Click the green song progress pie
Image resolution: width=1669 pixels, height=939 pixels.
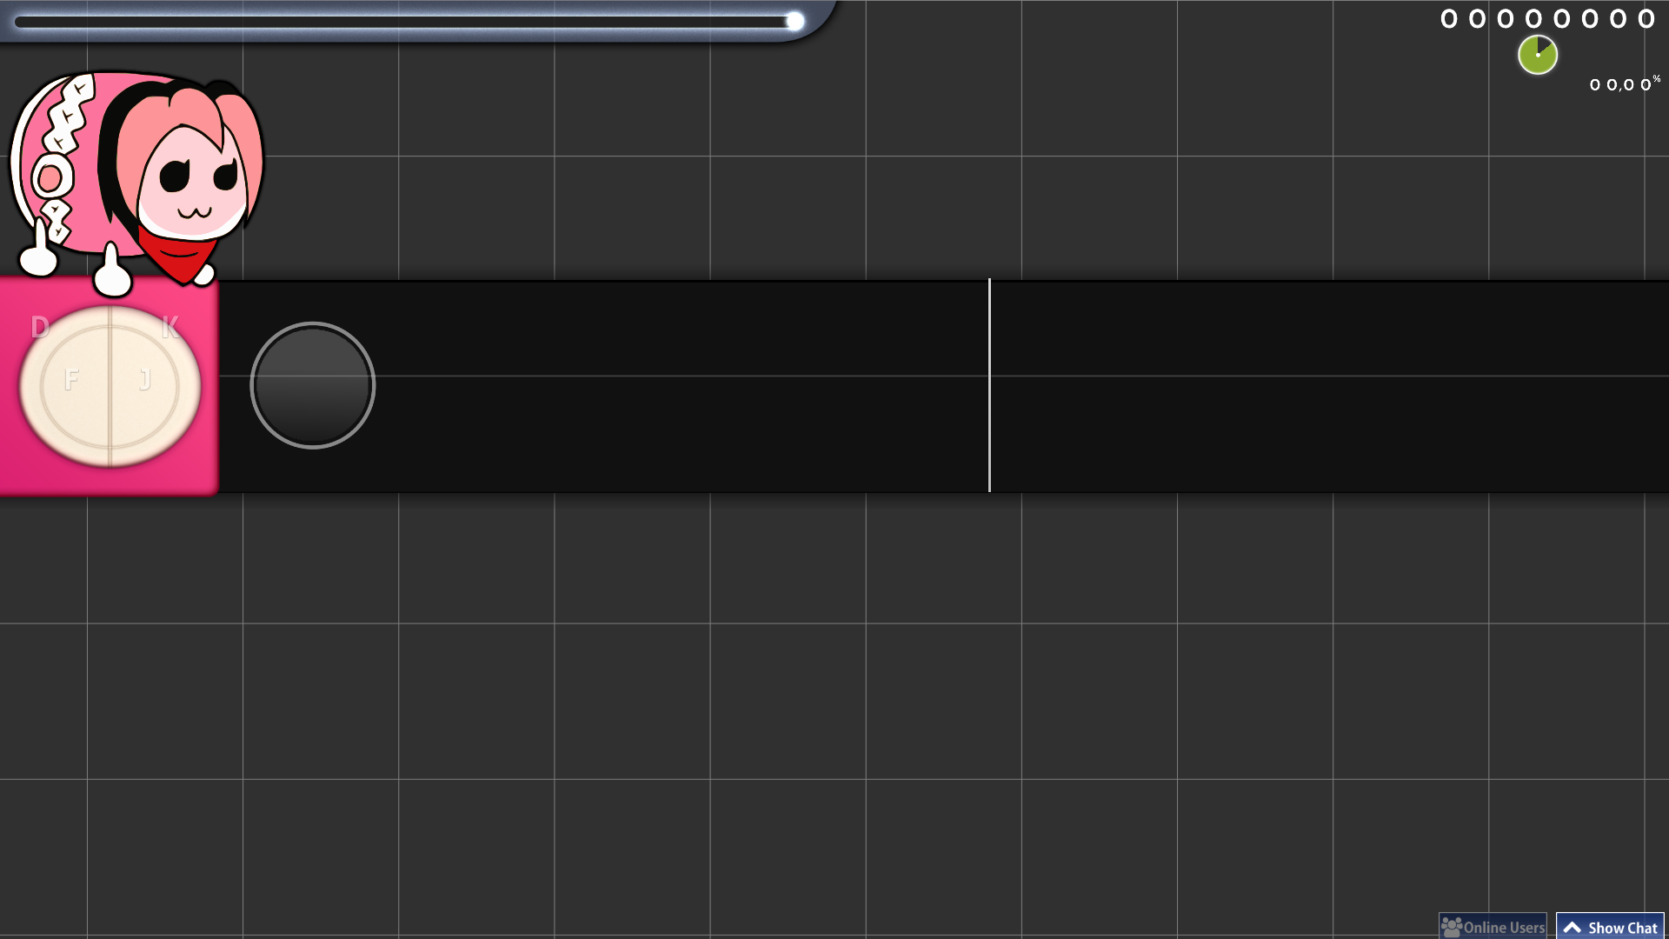(x=1538, y=55)
